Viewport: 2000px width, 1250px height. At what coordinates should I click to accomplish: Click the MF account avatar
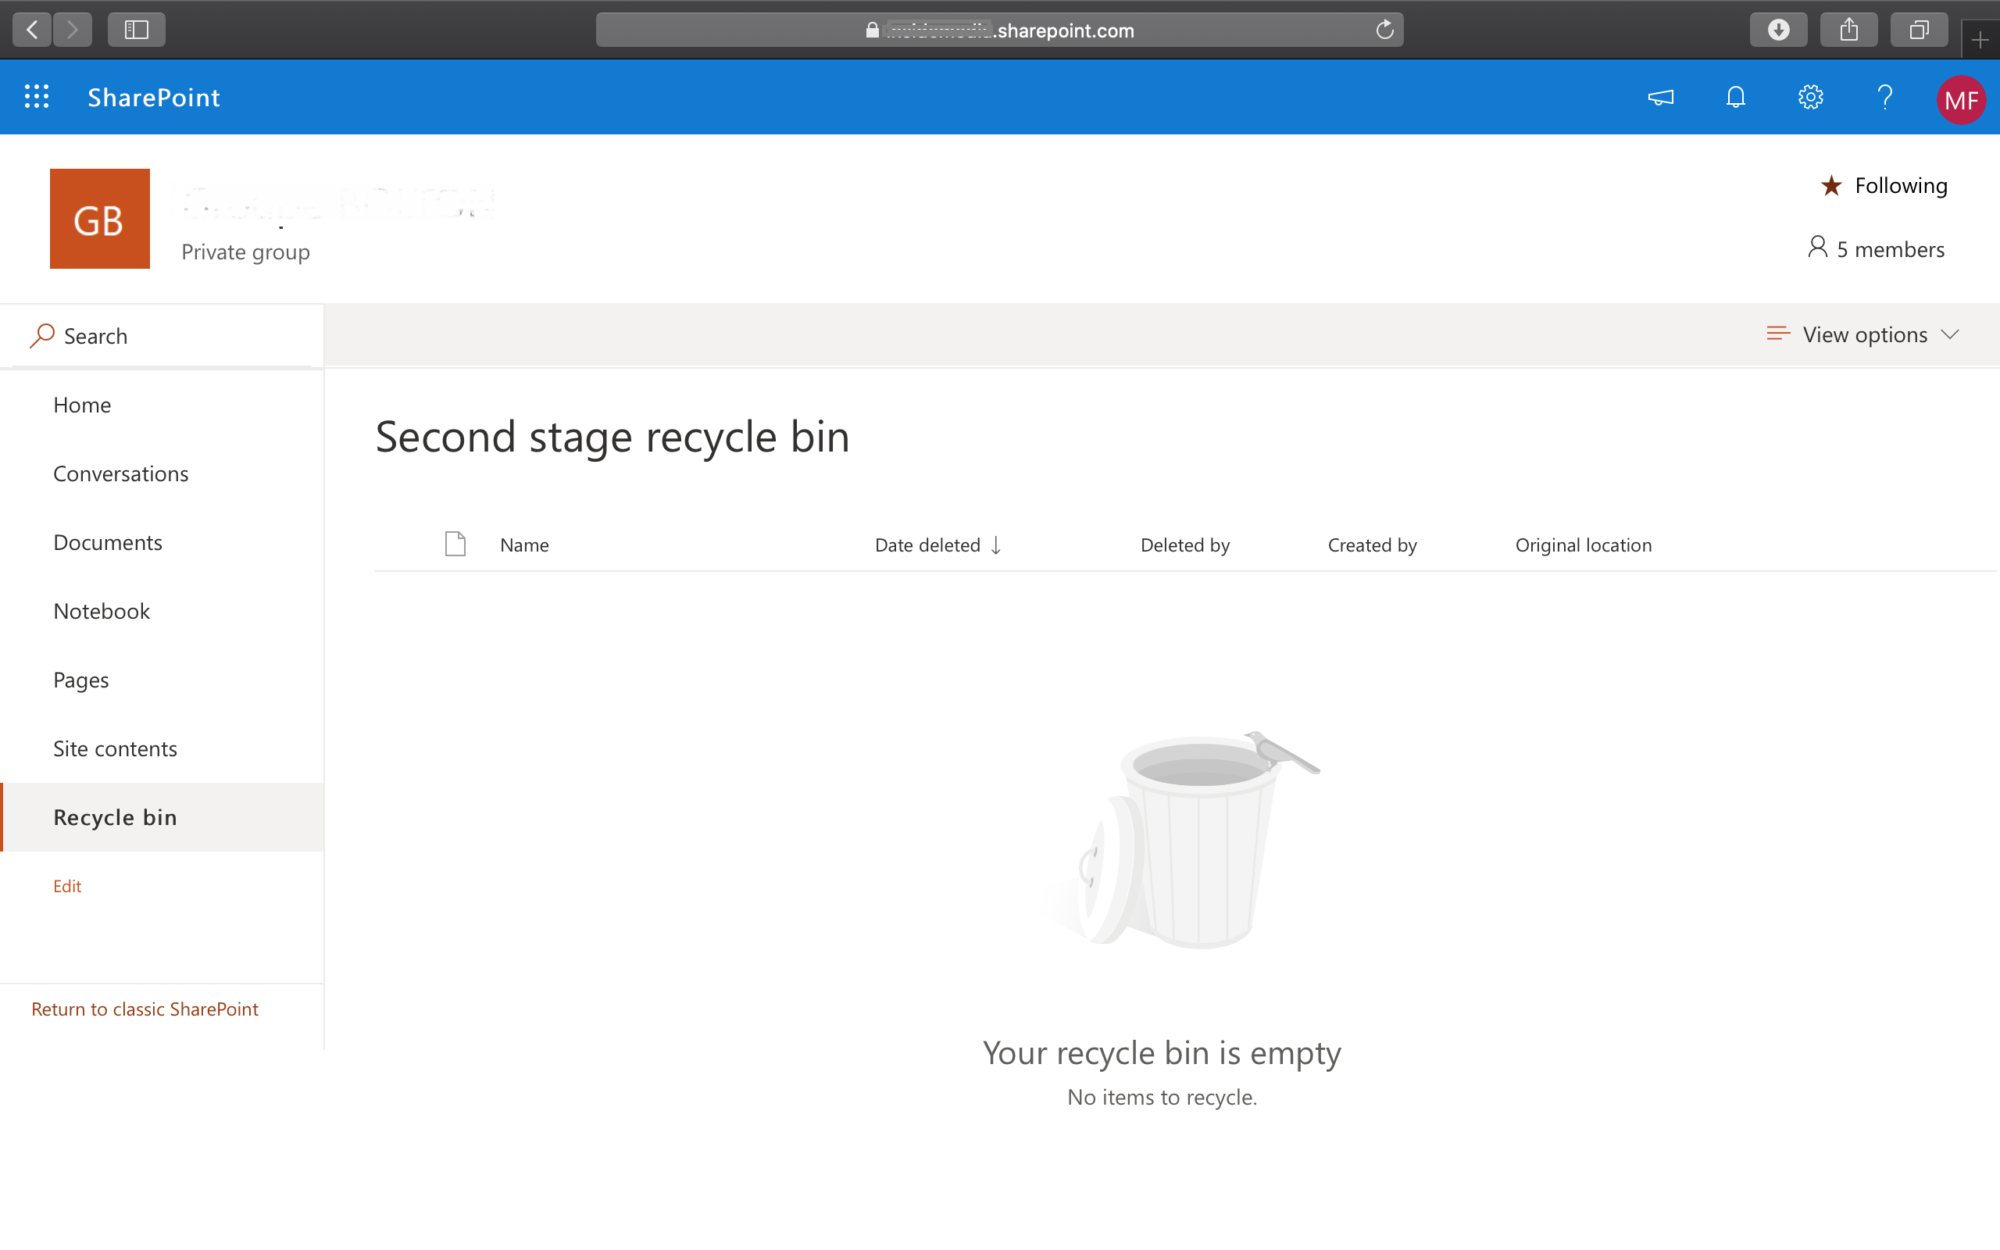pos(1959,99)
